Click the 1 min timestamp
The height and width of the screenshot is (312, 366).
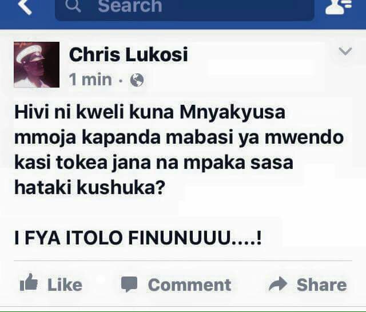[x=90, y=80]
